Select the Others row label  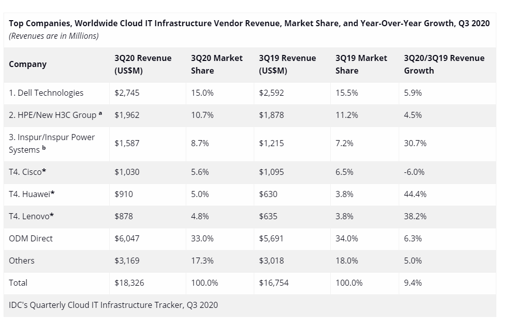click(22, 261)
